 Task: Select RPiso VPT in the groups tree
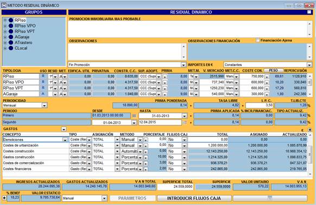(24, 31)
